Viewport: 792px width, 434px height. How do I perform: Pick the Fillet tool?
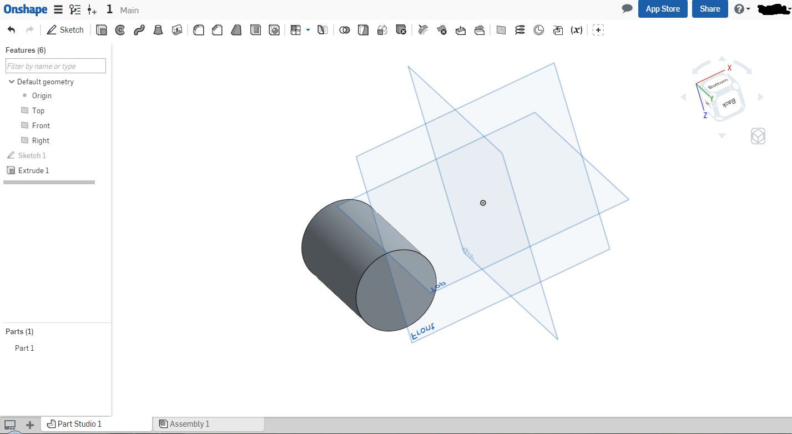198,30
